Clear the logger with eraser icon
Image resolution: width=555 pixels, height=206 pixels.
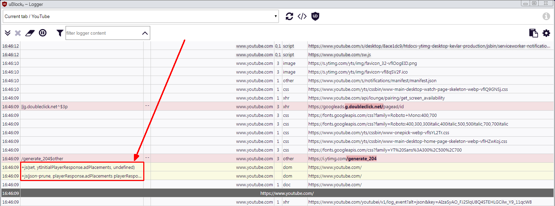pos(30,33)
